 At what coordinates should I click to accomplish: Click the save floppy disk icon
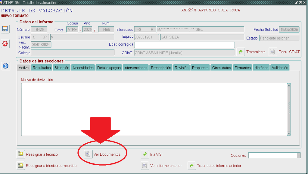point(5,29)
